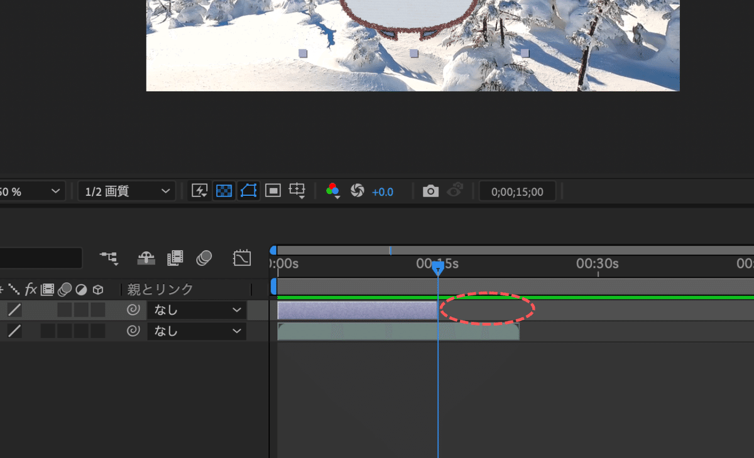Toggle mask and shape path visibility
The width and height of the screenshot is (754, 458).
click(x=249, y=191)
